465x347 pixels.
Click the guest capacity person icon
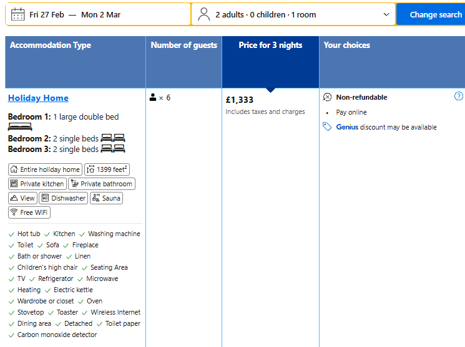click(153, 98)
